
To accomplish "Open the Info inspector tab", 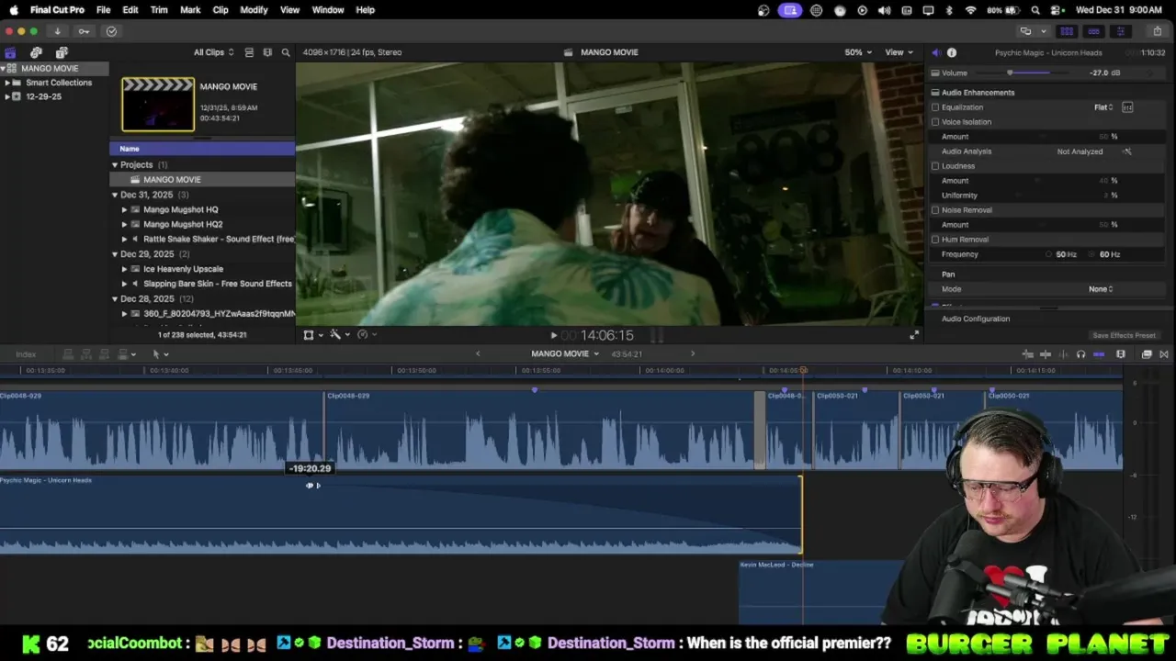I will pyautogui.click(x=952, y=52).
